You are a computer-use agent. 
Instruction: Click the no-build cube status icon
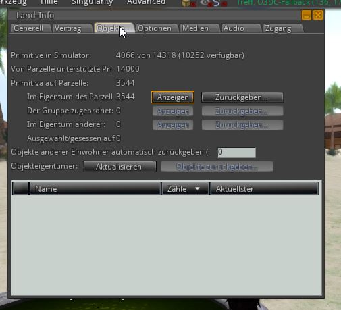[x=188, y=3]
